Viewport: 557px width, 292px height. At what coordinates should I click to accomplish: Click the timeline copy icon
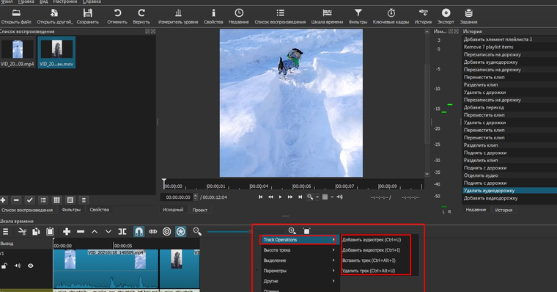36,232
